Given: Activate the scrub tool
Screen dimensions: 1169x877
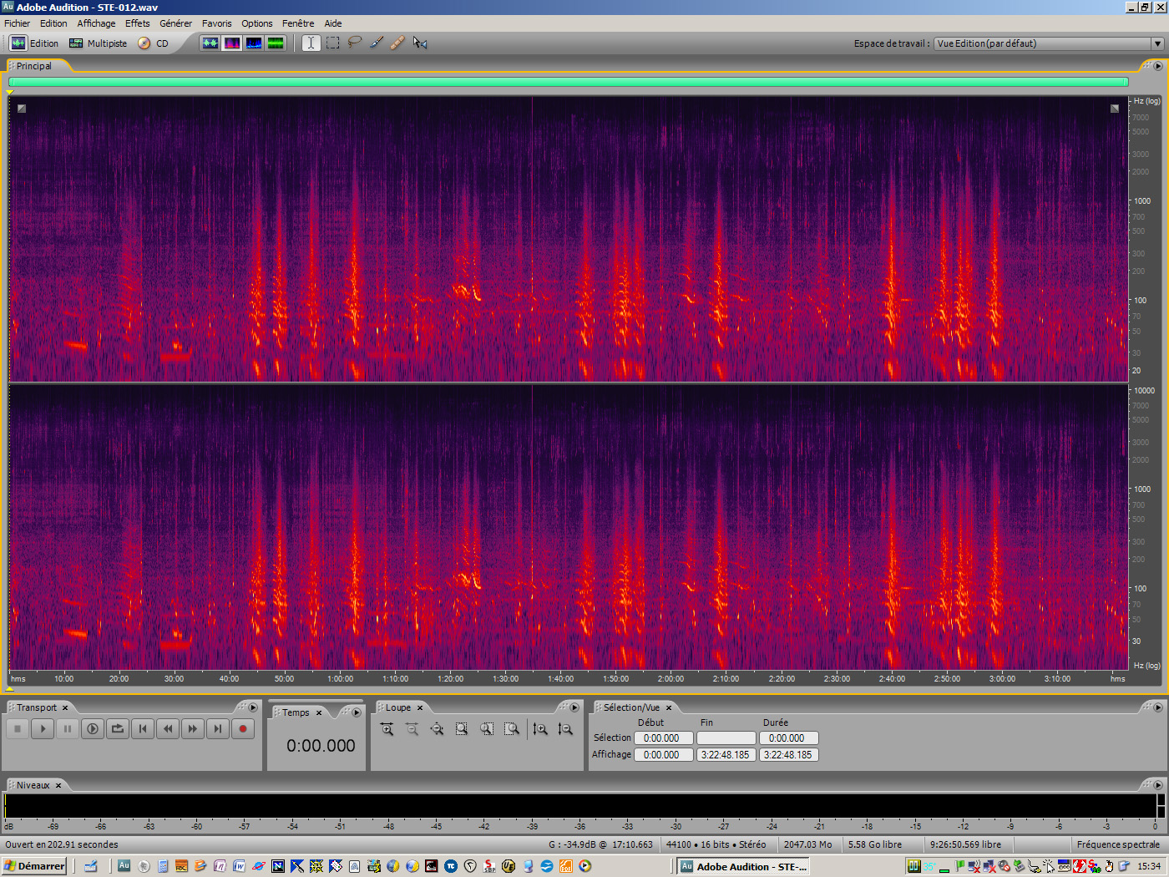Looking at the screenshot, I should click(x=420, y=43).
